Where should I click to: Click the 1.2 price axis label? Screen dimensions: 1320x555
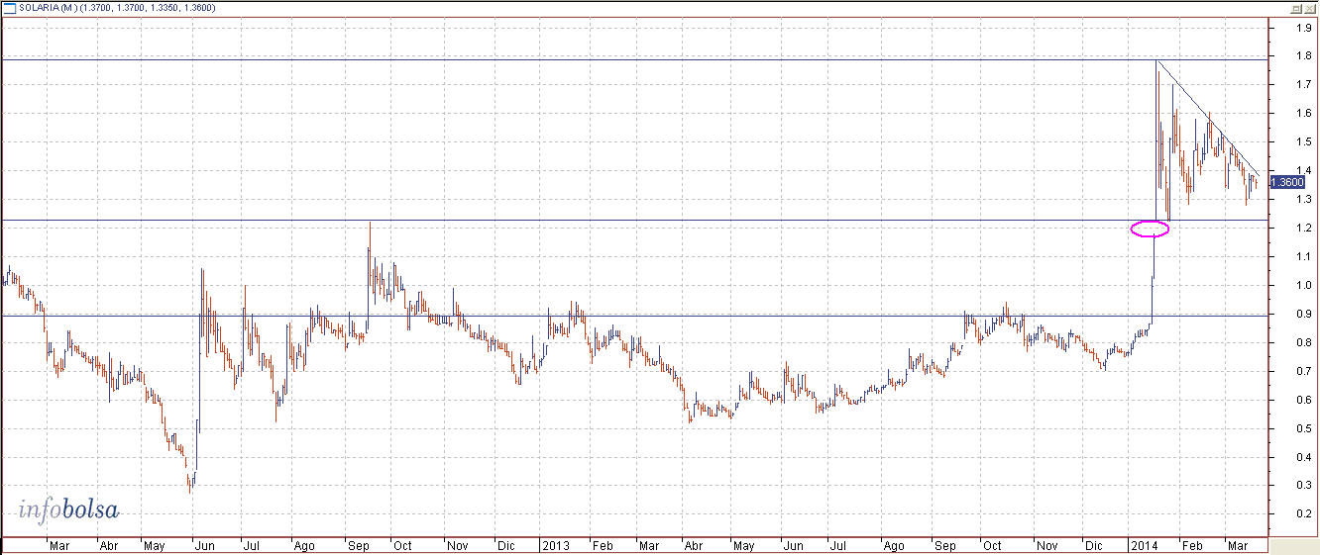pos(1303,229)
